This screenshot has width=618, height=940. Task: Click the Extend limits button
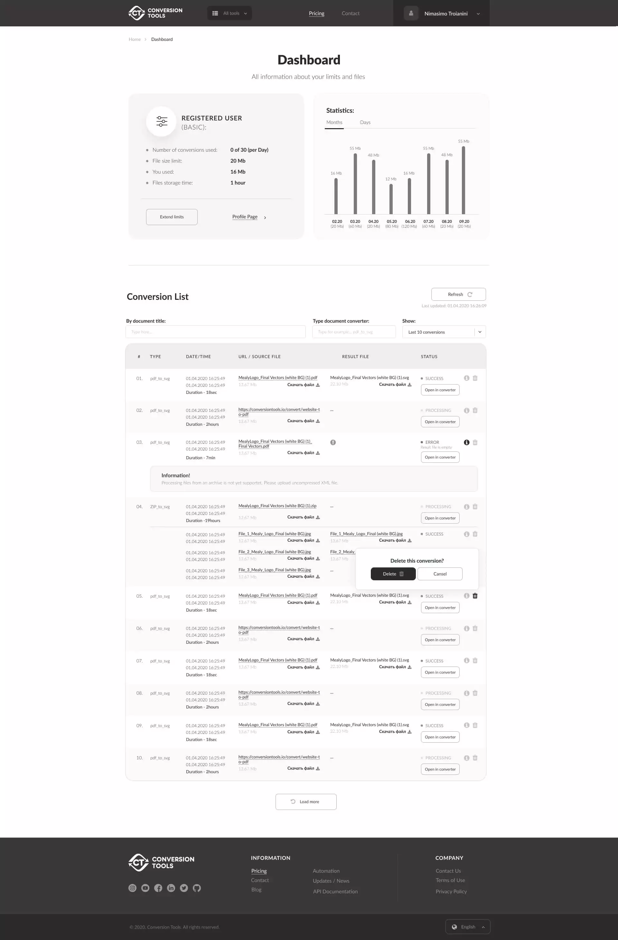pyautogui.click(x=171, y=217)
